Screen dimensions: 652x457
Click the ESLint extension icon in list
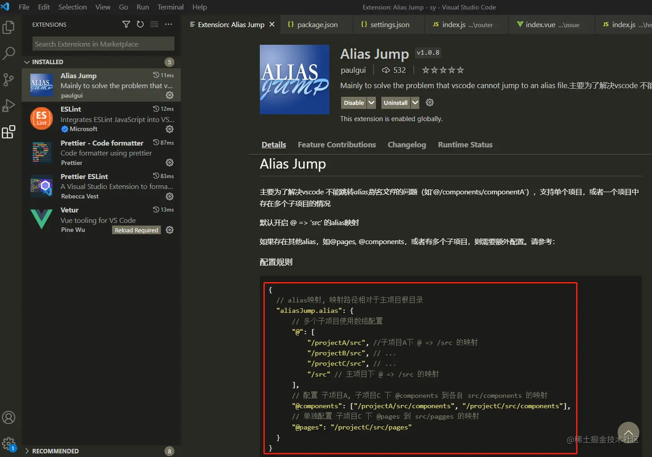[x=42, y=118]
